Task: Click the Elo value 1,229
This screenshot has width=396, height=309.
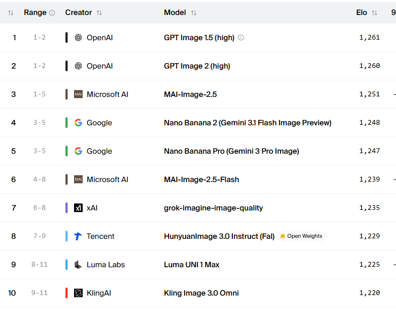Action: pos(370,236)
